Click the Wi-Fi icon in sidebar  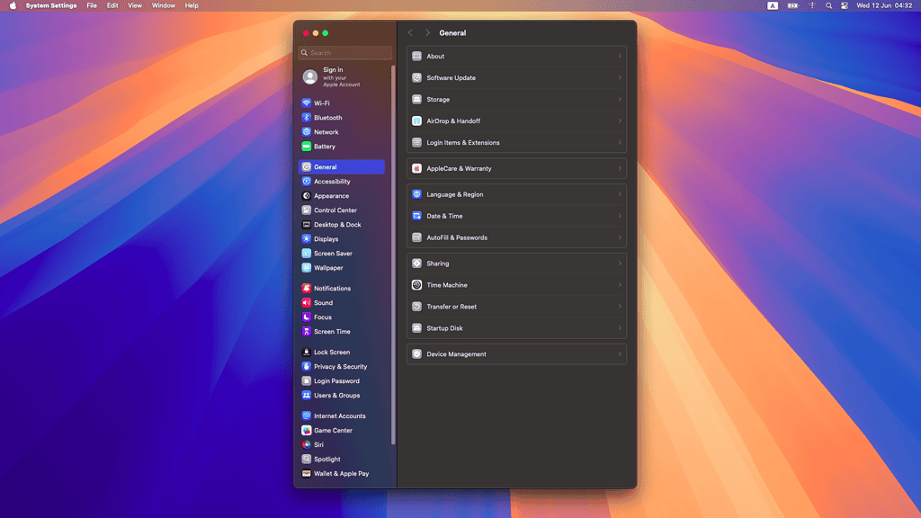click(x=307, y=103)
